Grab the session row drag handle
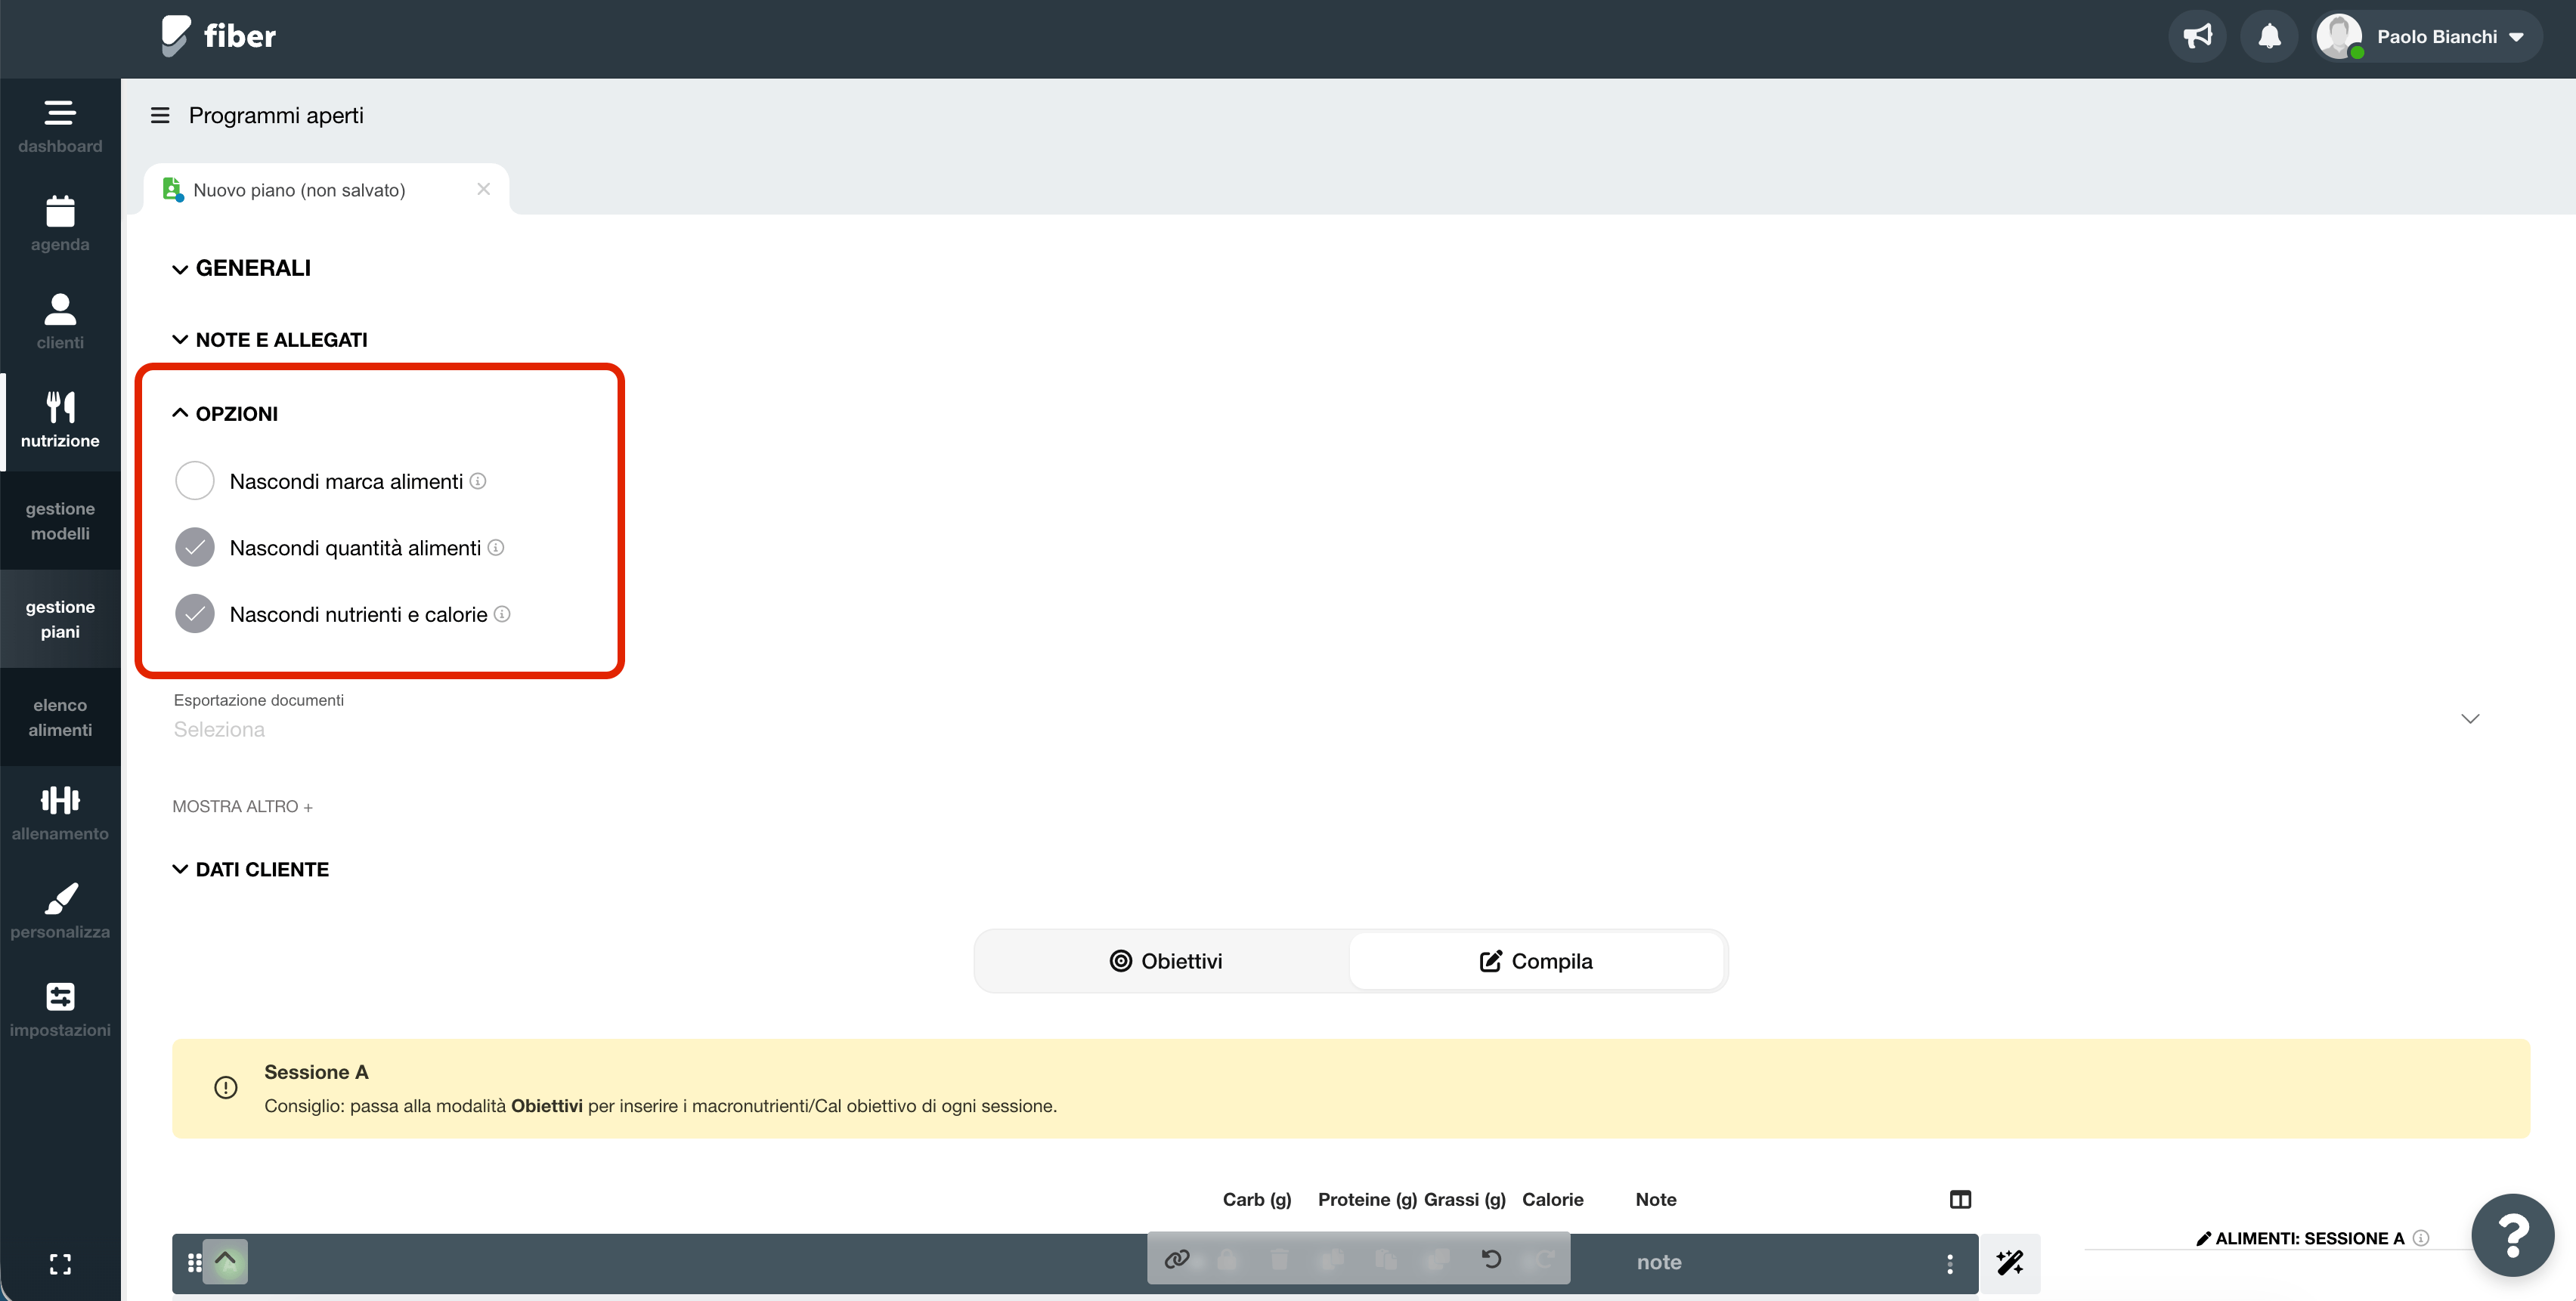The height and width of the screenshot is (1301, 2576). [x=195, y=1263]
